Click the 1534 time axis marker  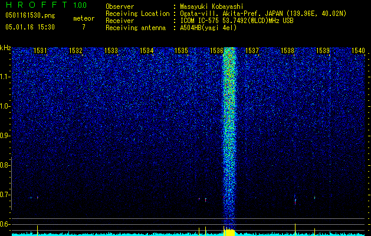coord(146,50)
